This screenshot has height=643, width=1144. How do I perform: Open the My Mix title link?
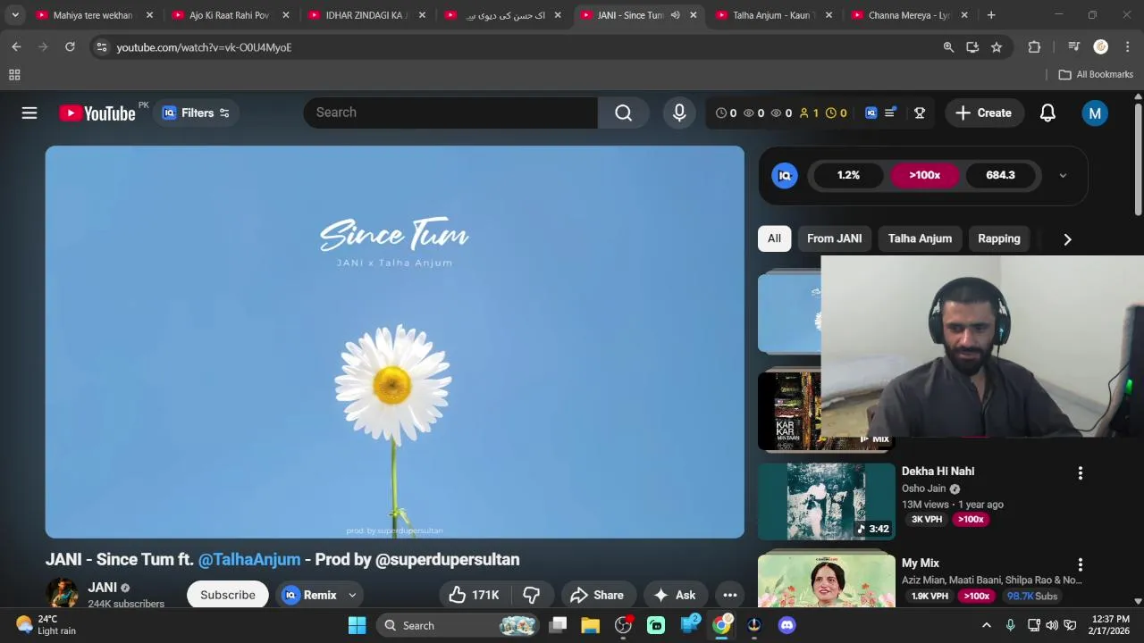tap(920, 564)
